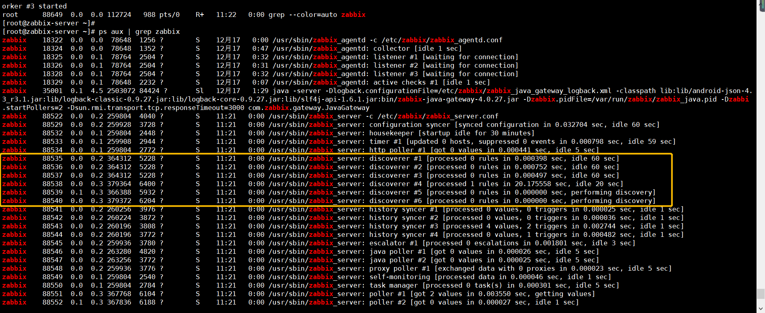Click the 'housekeeper' process title
This screenshot has height=313, width=765.
pos(392,133)
